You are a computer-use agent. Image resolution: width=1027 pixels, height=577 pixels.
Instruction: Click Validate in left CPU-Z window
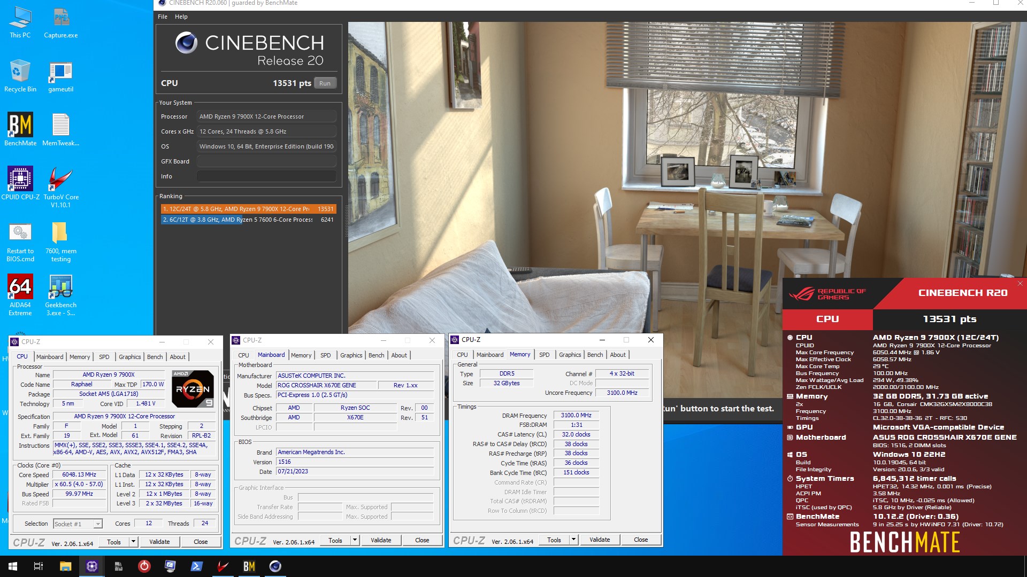[159, 542]
